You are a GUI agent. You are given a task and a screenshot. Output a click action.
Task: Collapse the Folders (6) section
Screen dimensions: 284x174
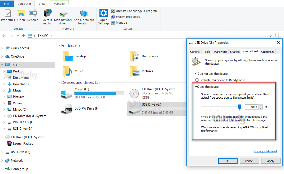59,46
